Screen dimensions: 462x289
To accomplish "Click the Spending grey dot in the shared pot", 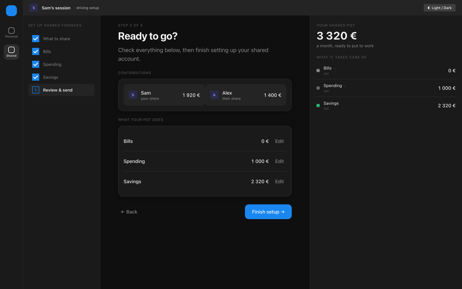I will tap(318, 88).
